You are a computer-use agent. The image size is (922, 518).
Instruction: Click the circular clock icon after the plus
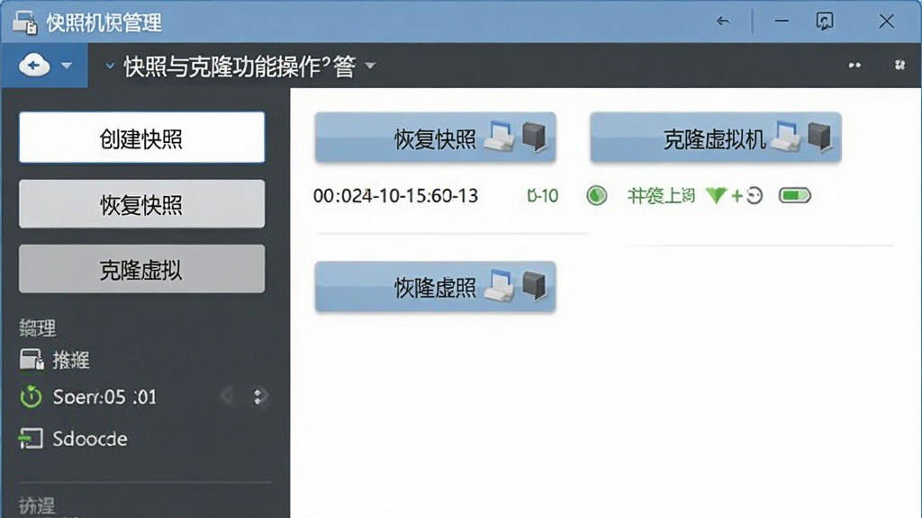click(755, 195)
